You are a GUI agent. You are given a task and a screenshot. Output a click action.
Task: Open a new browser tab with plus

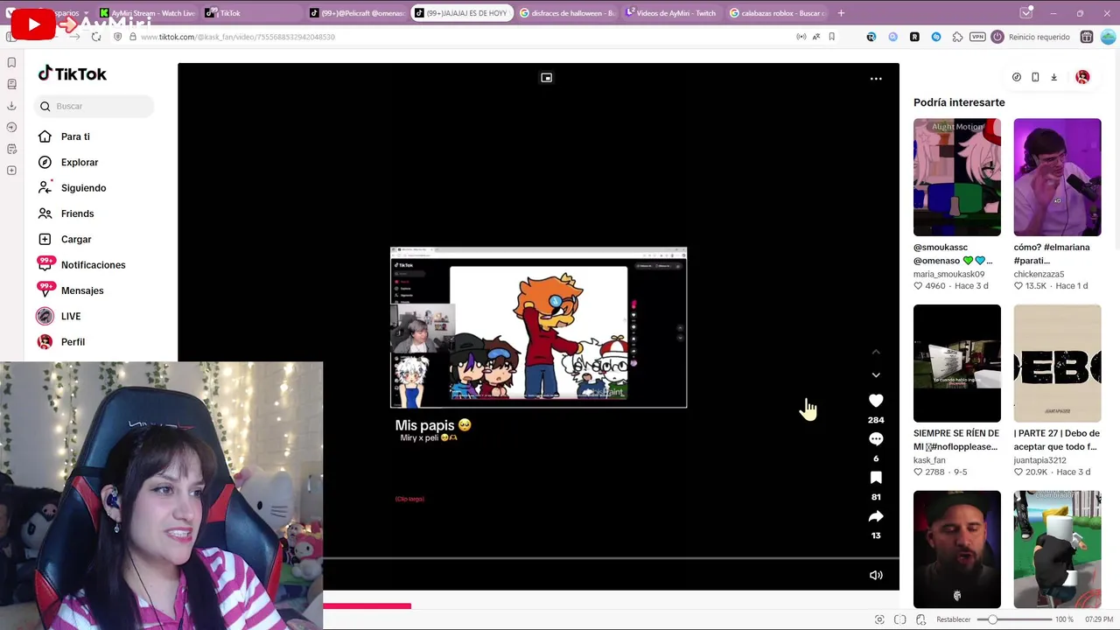click(x=841, y=13)
